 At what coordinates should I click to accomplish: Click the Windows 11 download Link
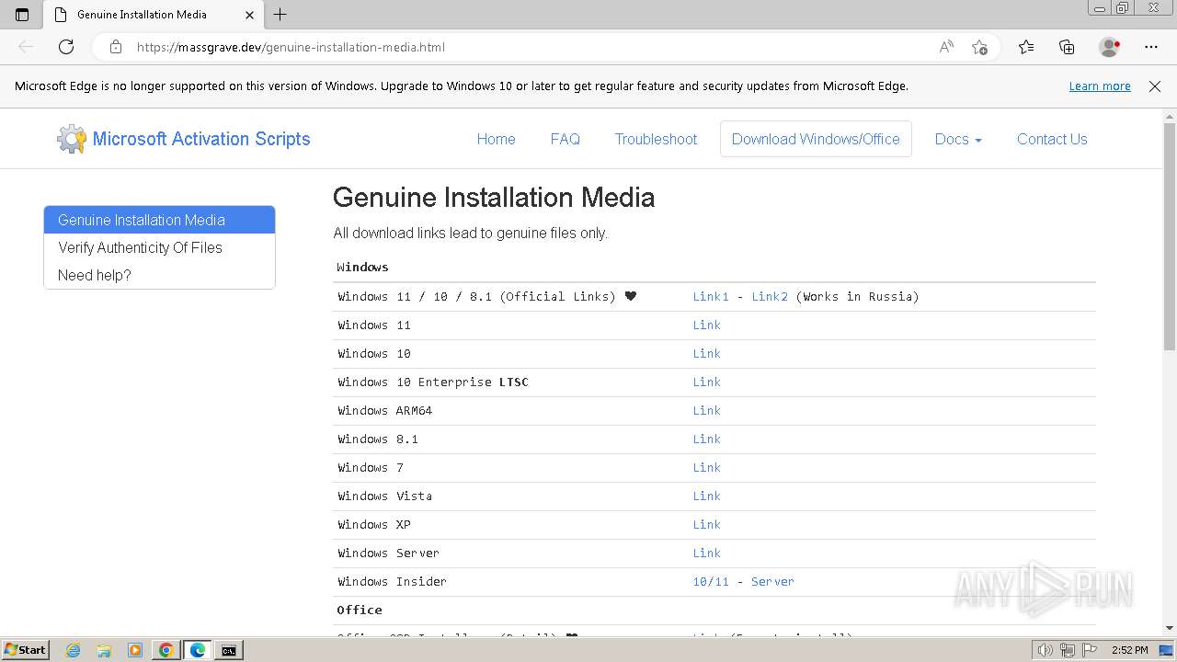point(706,325)
